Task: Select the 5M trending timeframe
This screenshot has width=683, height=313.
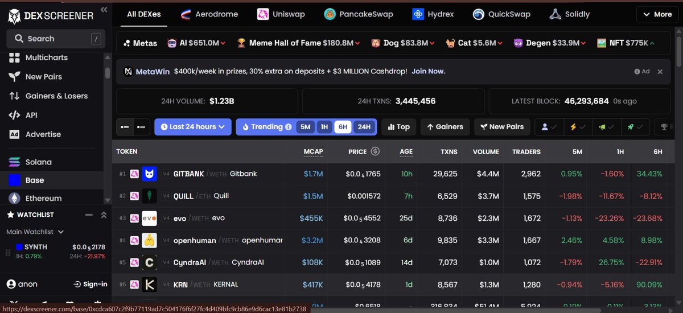Action: [306, 127]
